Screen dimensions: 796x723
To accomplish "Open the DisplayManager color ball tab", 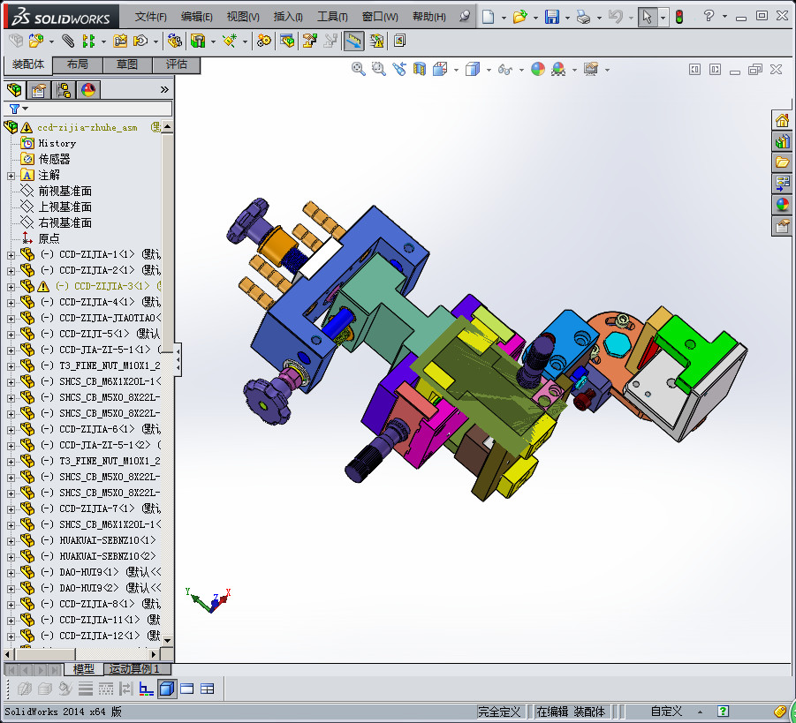I will 88,90.
